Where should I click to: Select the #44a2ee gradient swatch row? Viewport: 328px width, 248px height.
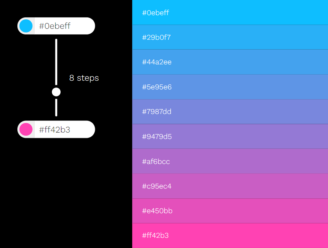230,62
